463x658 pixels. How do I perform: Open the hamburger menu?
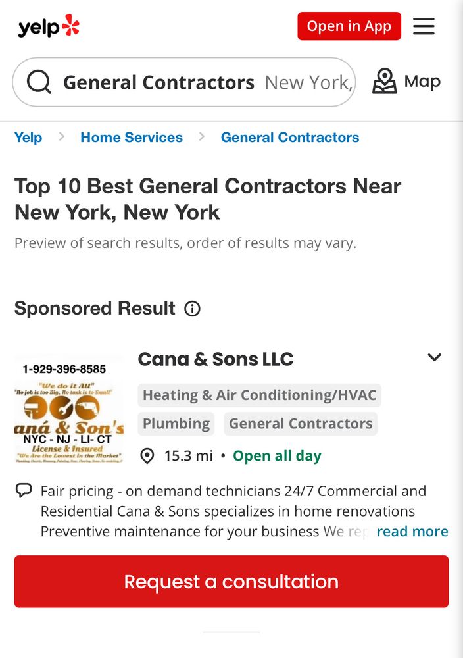(x=424, y=26)
